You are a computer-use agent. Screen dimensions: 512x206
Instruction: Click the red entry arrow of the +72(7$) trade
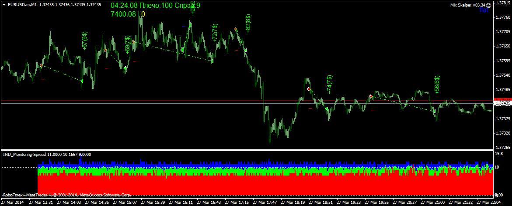pos(133,42)
